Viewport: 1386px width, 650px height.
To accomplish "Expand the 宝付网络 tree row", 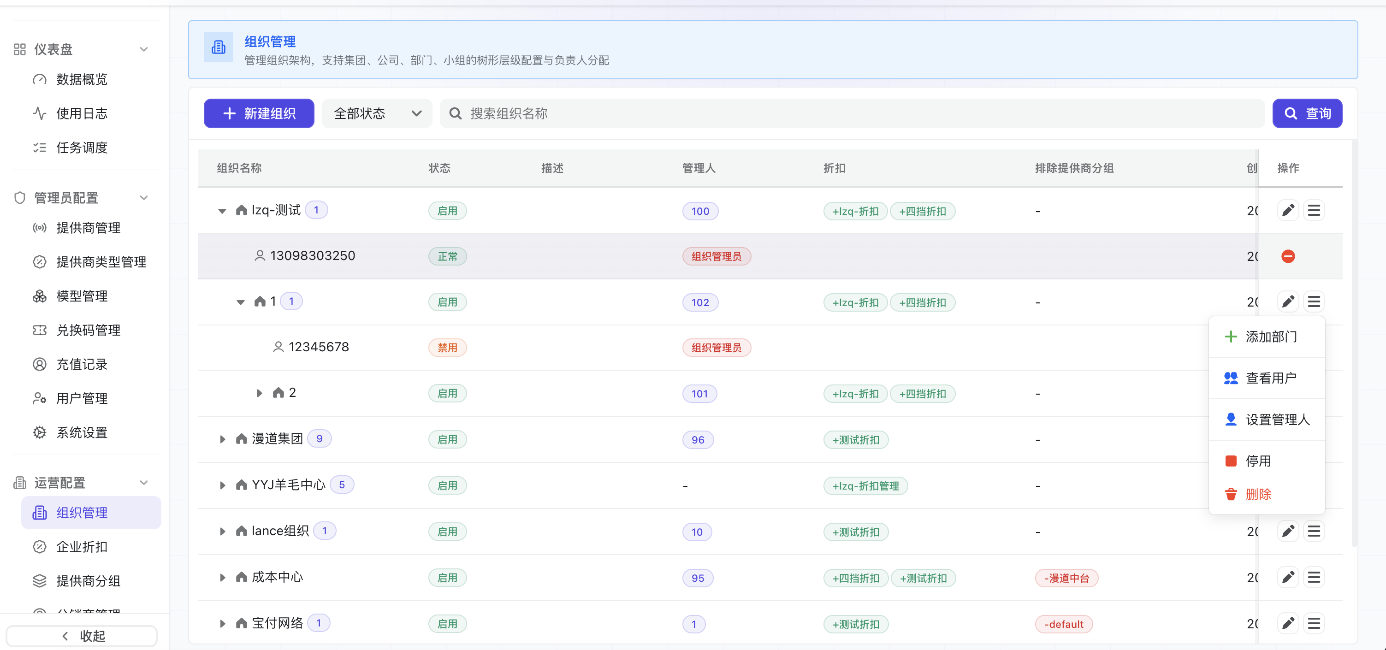I will pos(222,624).
